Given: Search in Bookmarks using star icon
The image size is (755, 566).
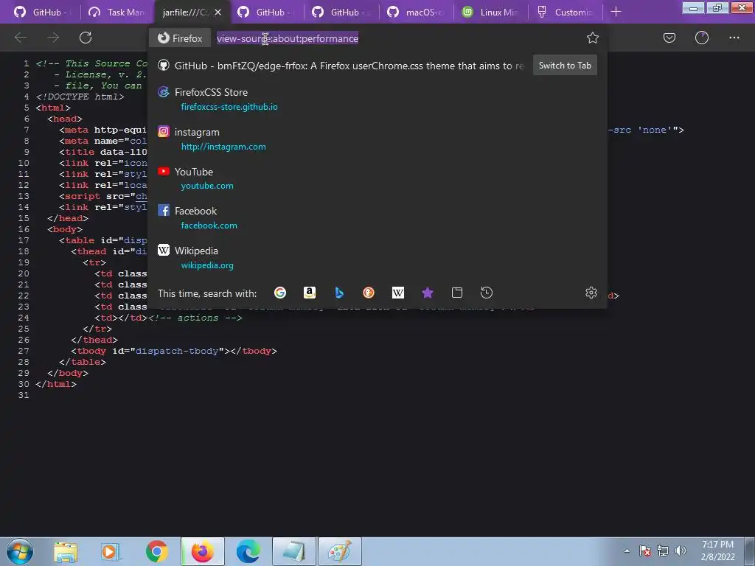Looking at the screenshot, I should click(428, 293).
